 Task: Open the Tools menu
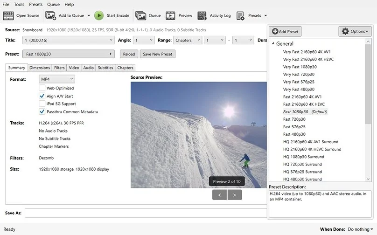point(19,4)
